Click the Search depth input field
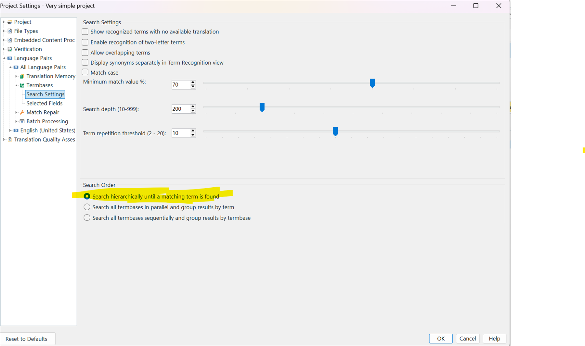 pyautogui.click(x=181, y=109)
